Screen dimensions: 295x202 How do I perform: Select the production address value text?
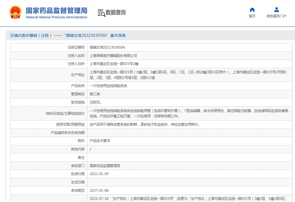click(x=188, y=75)
